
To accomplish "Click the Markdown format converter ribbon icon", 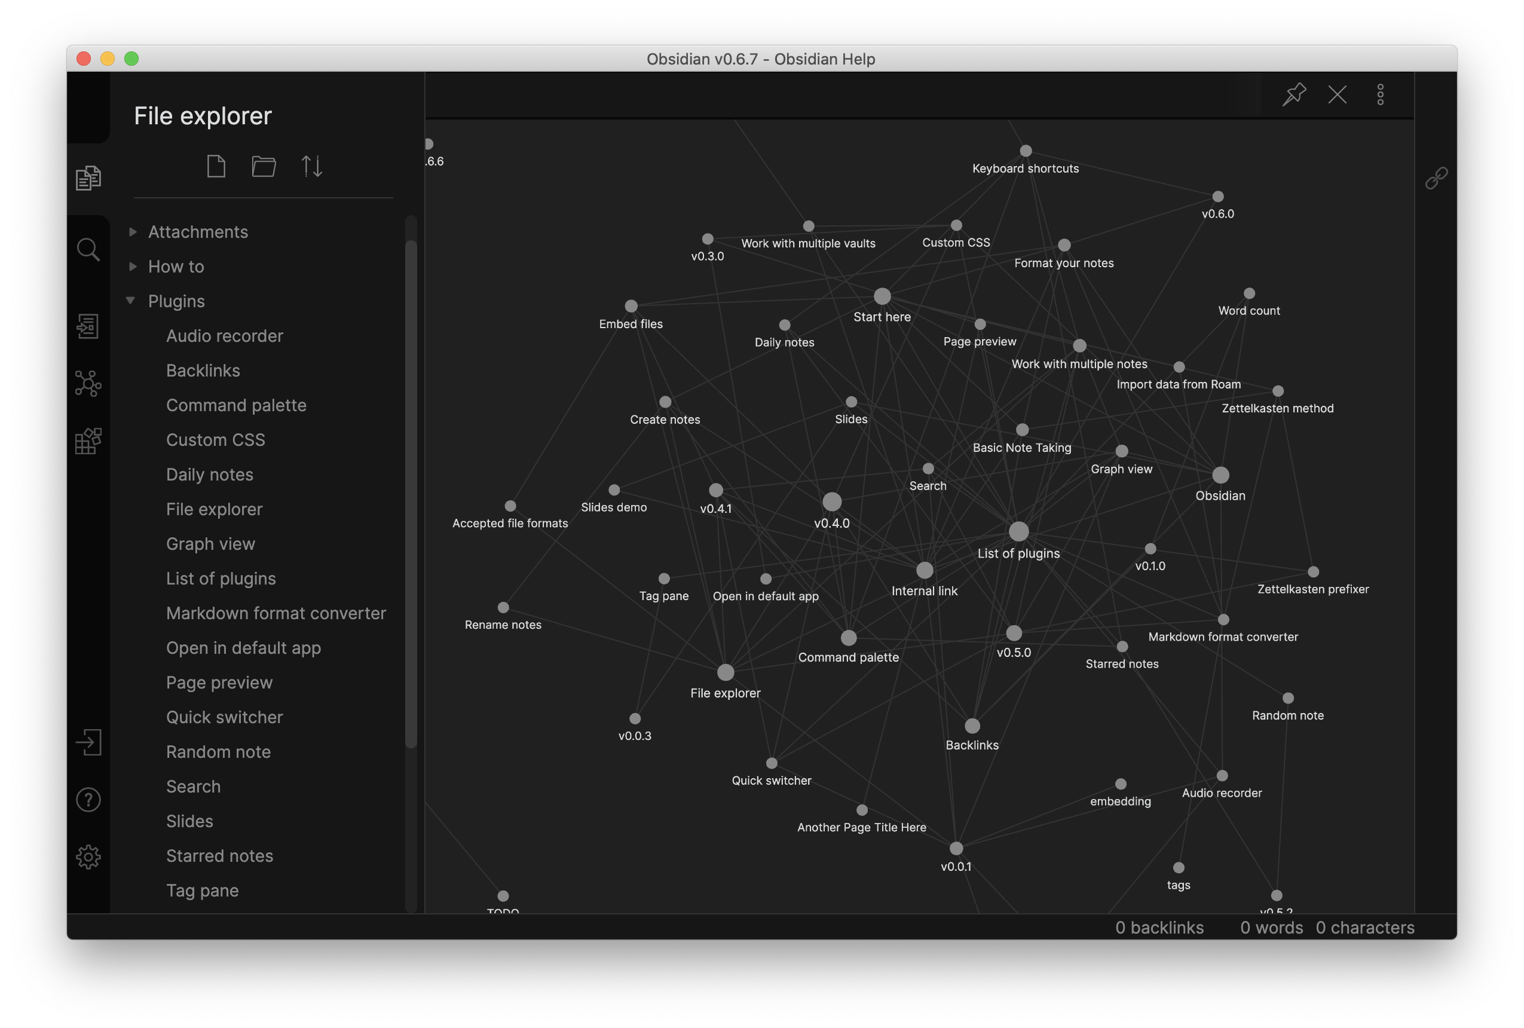I will point(88,440).
